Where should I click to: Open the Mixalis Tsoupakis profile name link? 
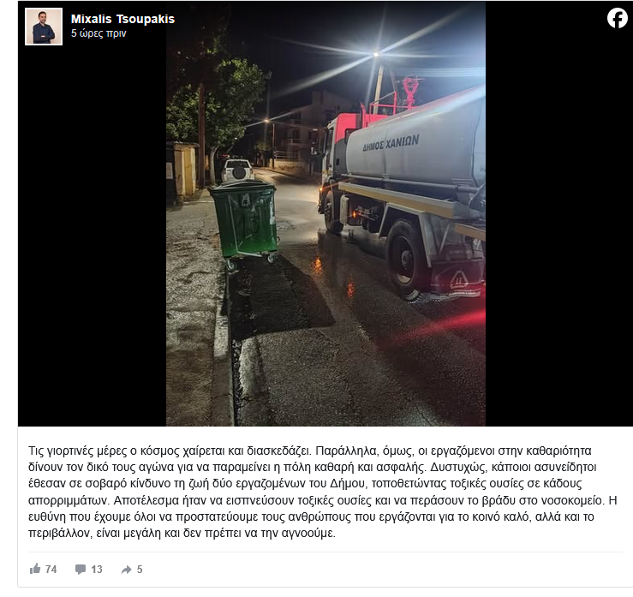coord(122,19)
